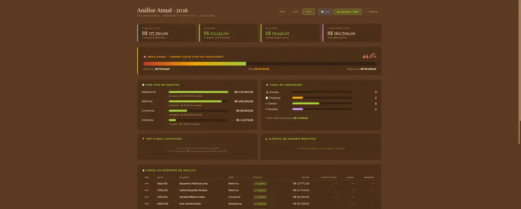
Task: Export the report as CSV
Action: click(x=325, y=12)
